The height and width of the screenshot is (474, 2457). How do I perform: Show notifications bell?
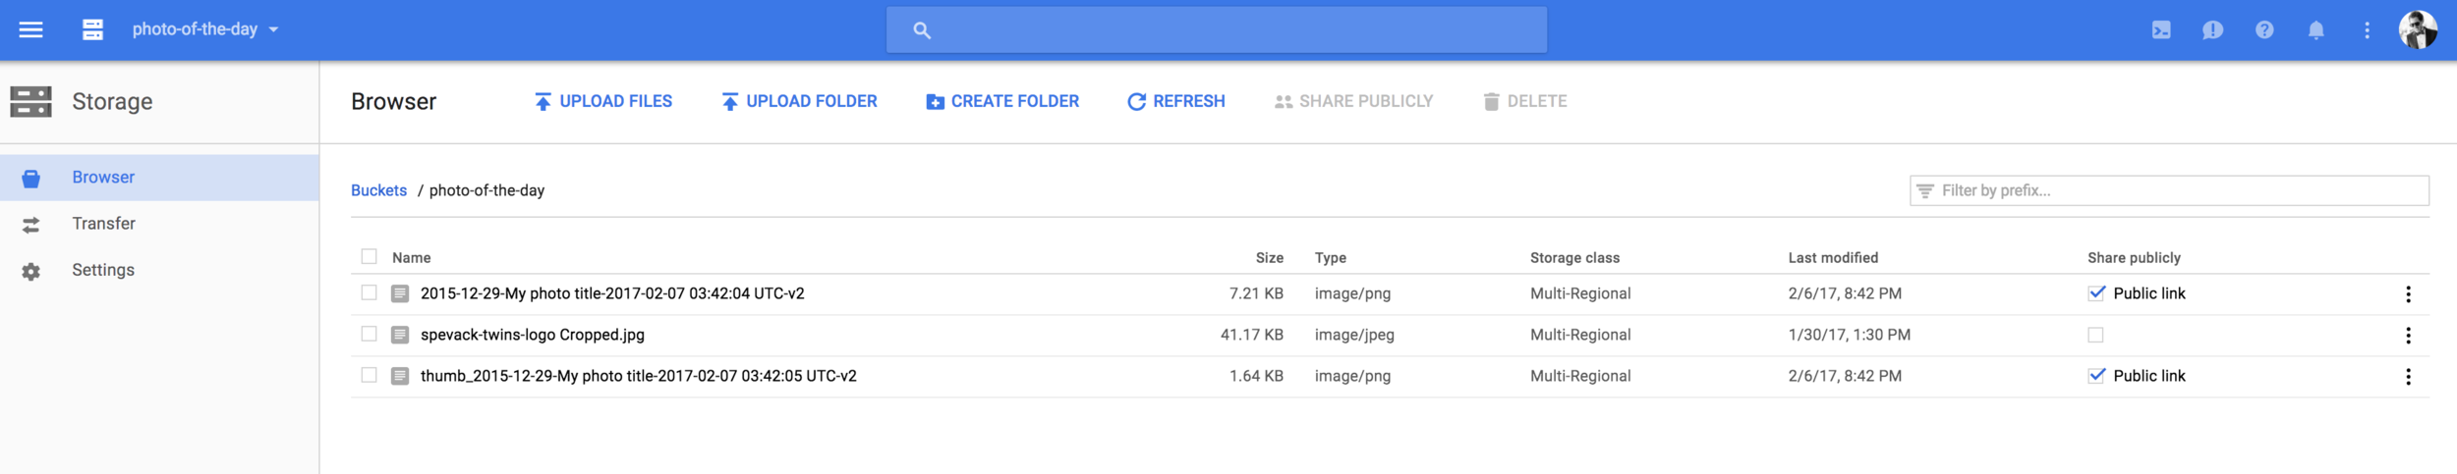point(2316,30)
